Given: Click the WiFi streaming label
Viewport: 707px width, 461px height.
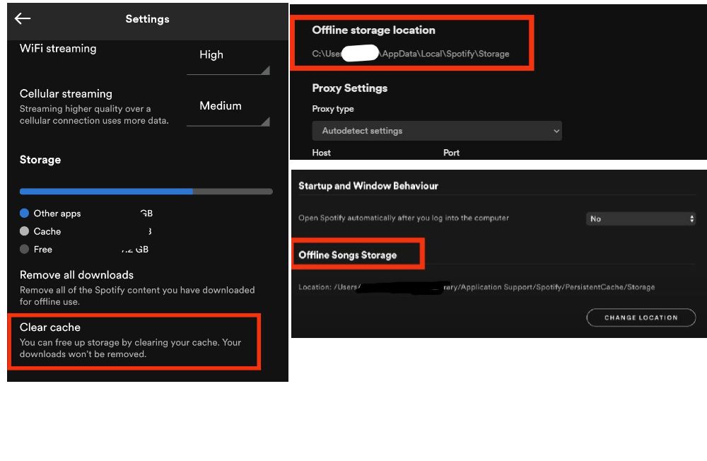Looking at the screenshot, I should pos(58,48).
